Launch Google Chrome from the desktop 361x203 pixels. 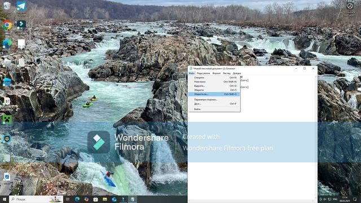[7, 25]
